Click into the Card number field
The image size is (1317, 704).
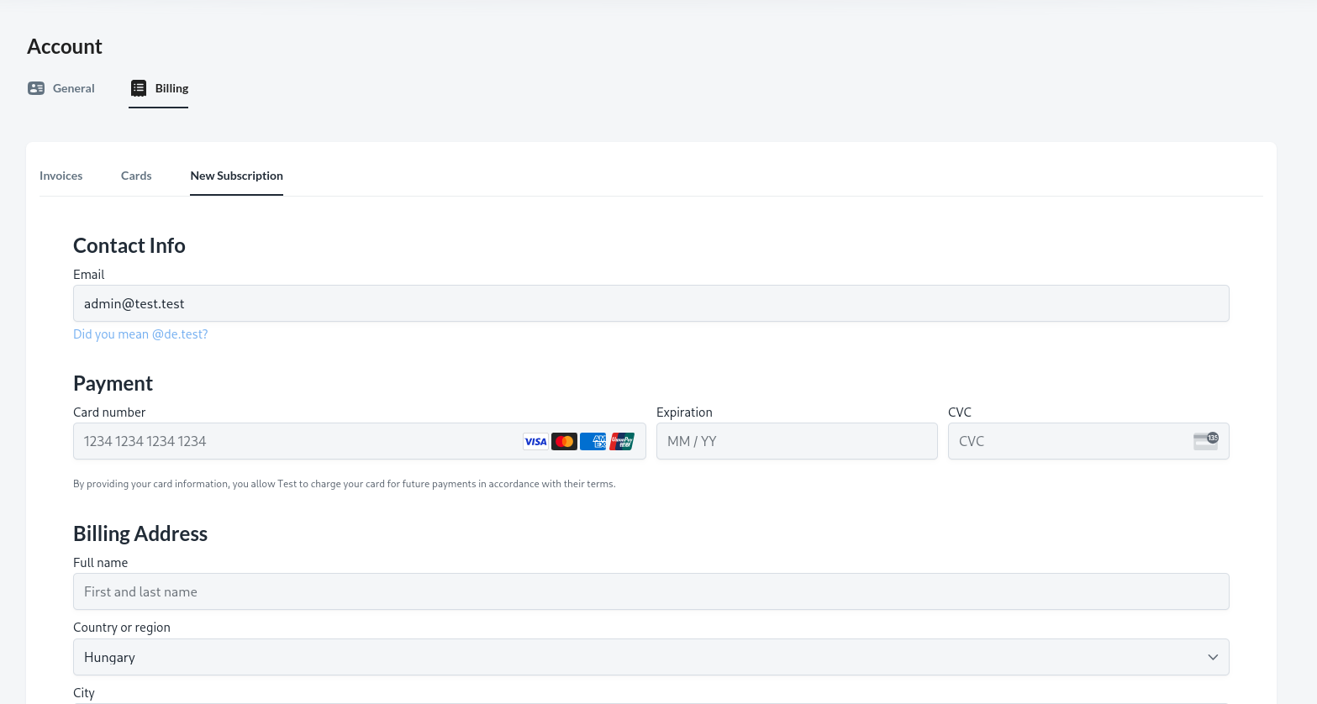294,441
